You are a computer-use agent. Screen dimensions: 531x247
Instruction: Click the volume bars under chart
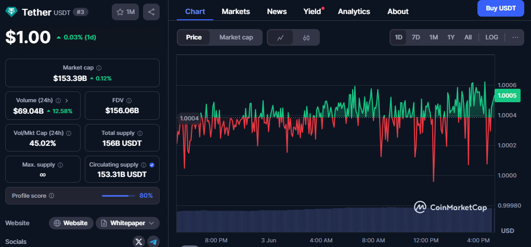click(x=334, y=219)
